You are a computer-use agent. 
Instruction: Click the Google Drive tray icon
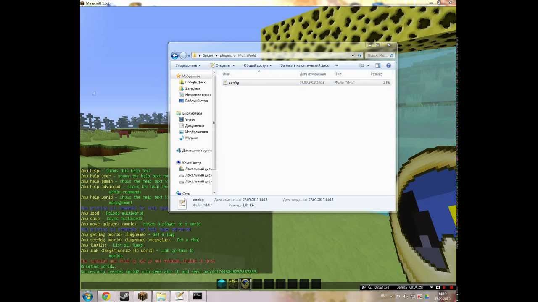pos(427,296)
